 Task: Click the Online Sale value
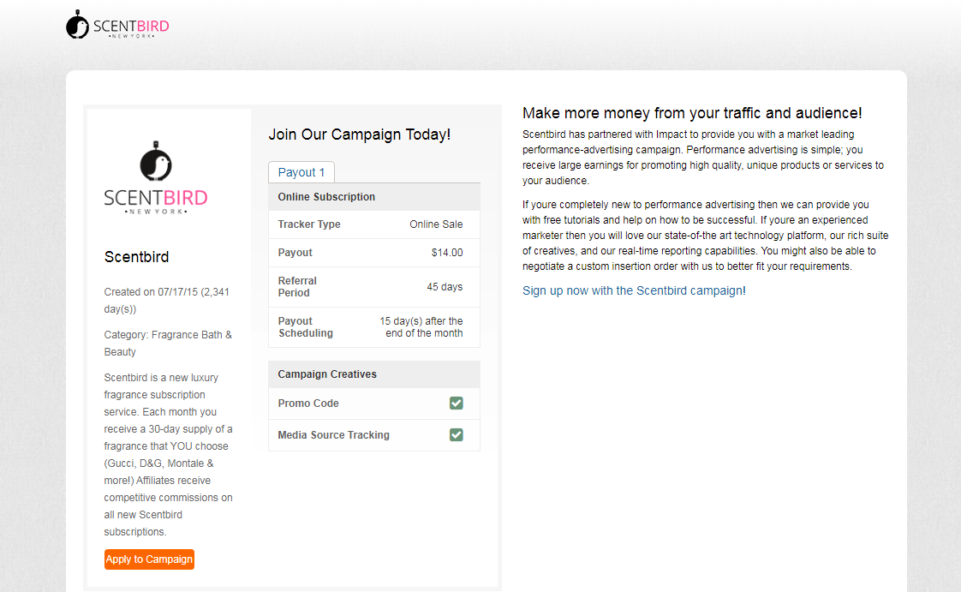coord(436,224)
